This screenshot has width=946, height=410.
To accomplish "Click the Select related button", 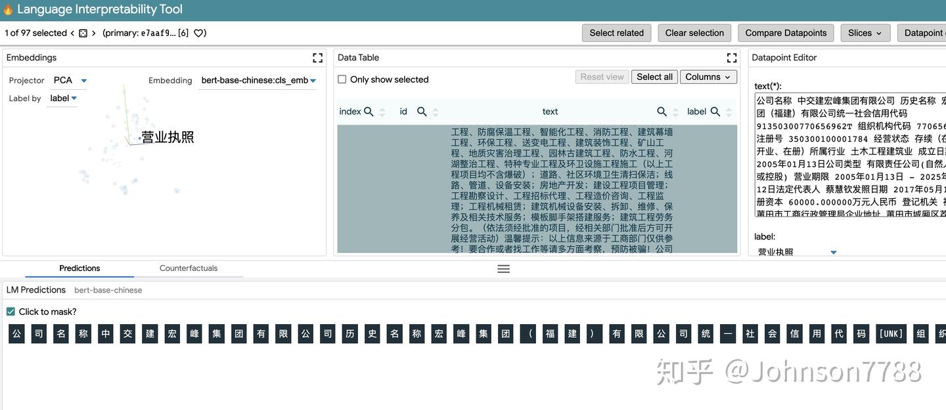I will (616, 32).
